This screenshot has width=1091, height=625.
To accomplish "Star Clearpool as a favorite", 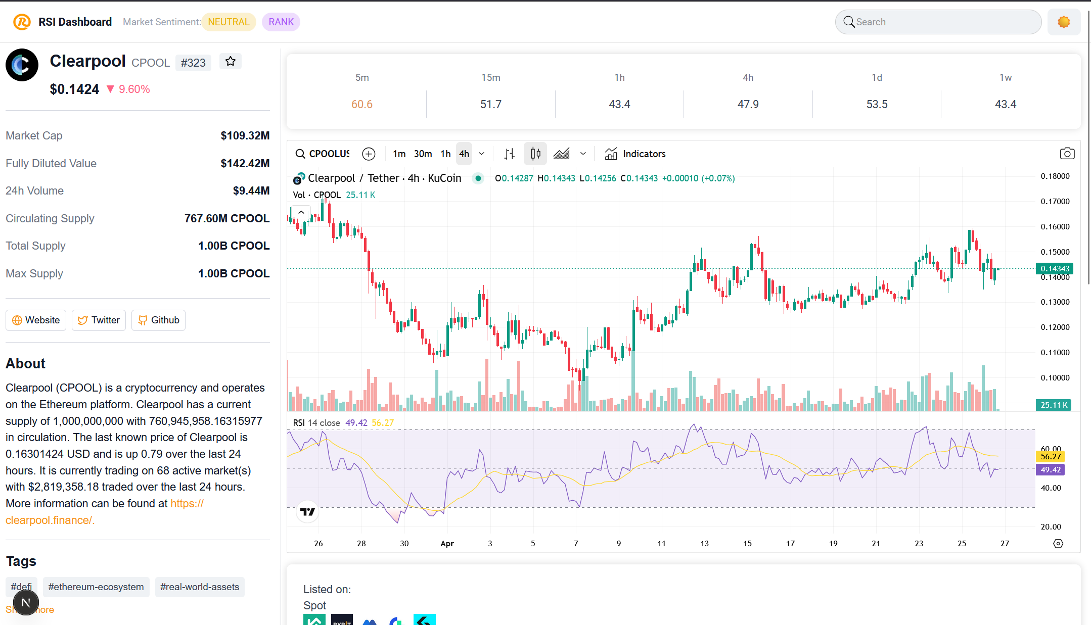I will [x=231, y=61].
